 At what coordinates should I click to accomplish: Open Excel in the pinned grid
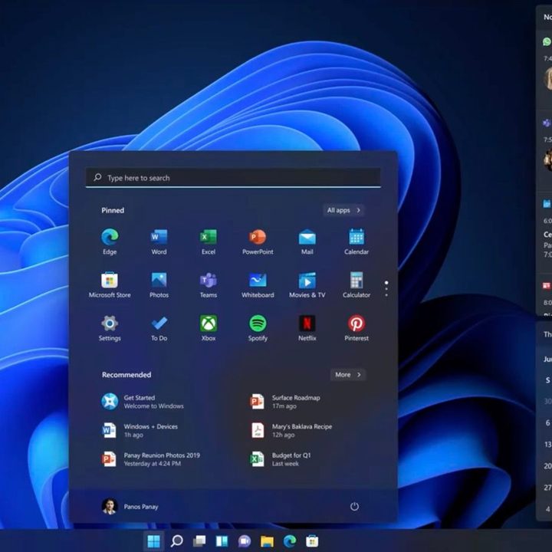click(x=209, y=242)
